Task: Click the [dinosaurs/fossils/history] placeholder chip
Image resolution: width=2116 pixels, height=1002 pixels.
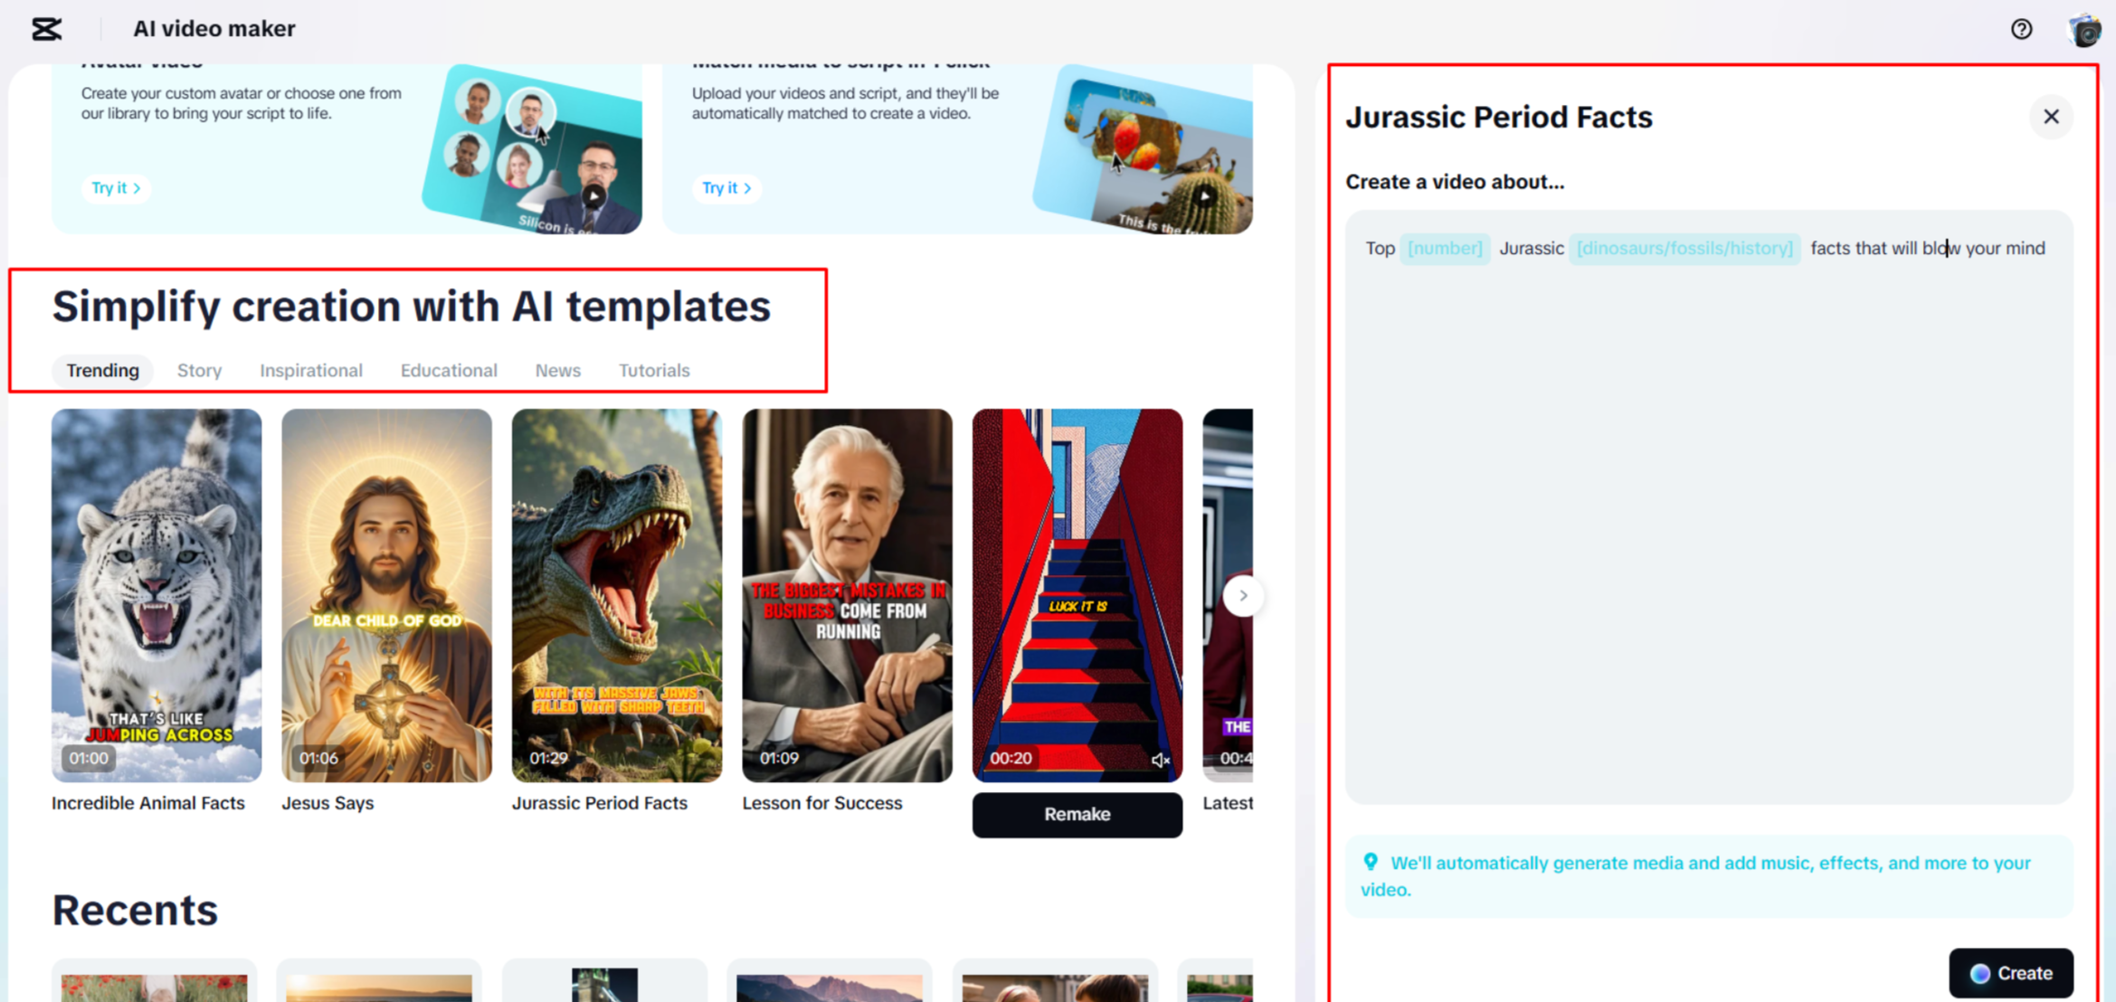Action: [1684, 249]
